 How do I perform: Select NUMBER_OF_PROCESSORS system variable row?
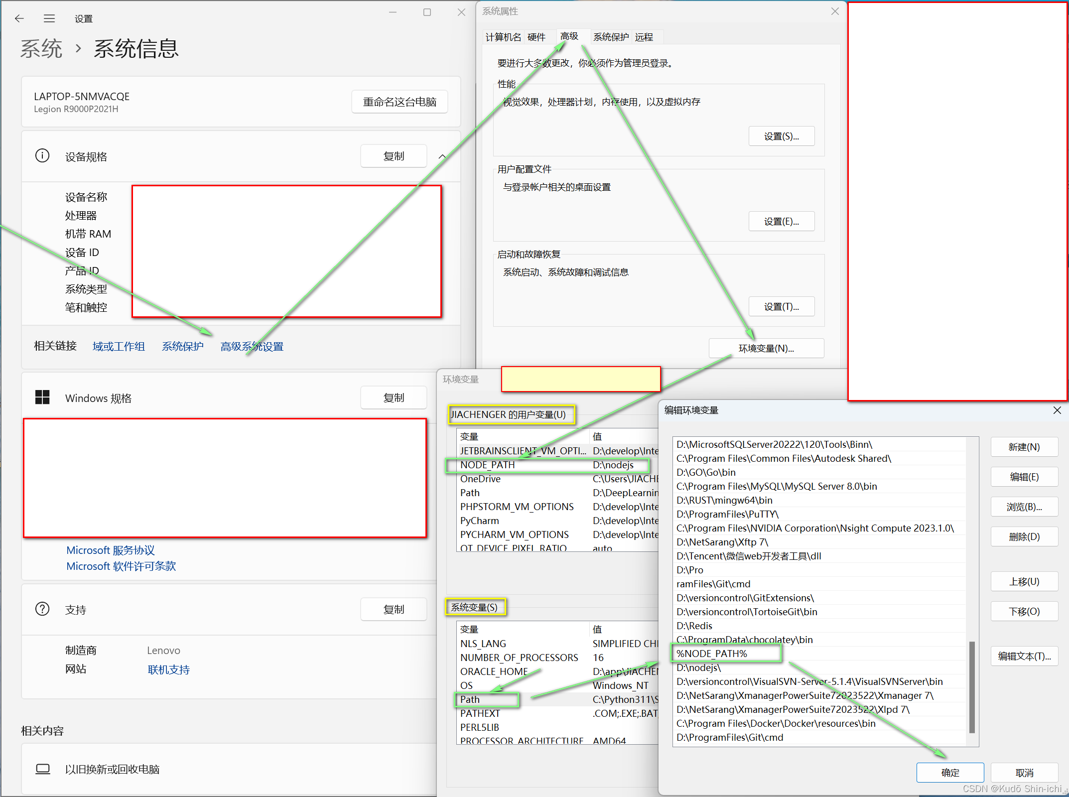[557, 658]
